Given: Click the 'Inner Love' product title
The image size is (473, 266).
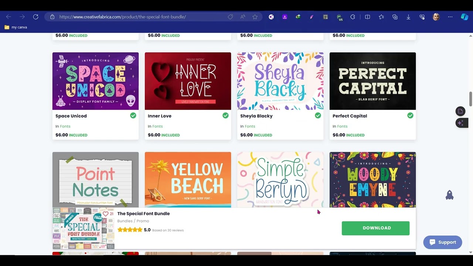Looking at the screenshot, I should 160,116.
